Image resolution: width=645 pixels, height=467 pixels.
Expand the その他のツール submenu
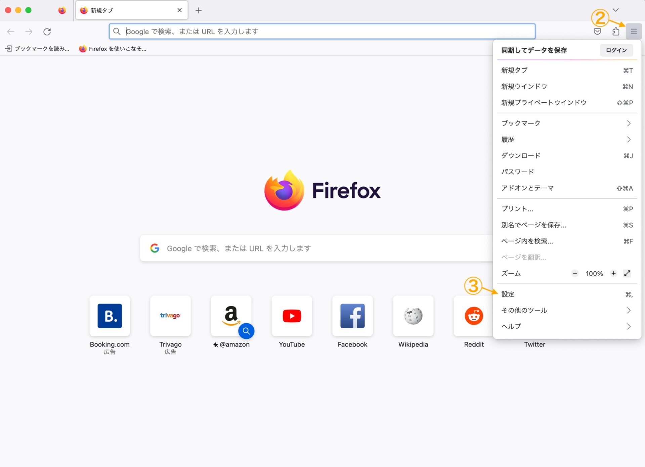(x=567, y=310)
